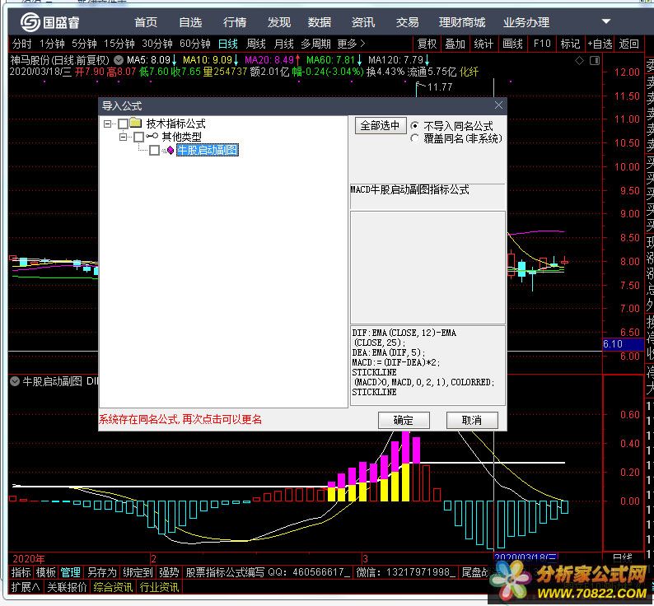The height and width of the screenshot is (606, 654).
Task: Click the round icon beside 牛股启动副图 subchart title
Action: 15,381
